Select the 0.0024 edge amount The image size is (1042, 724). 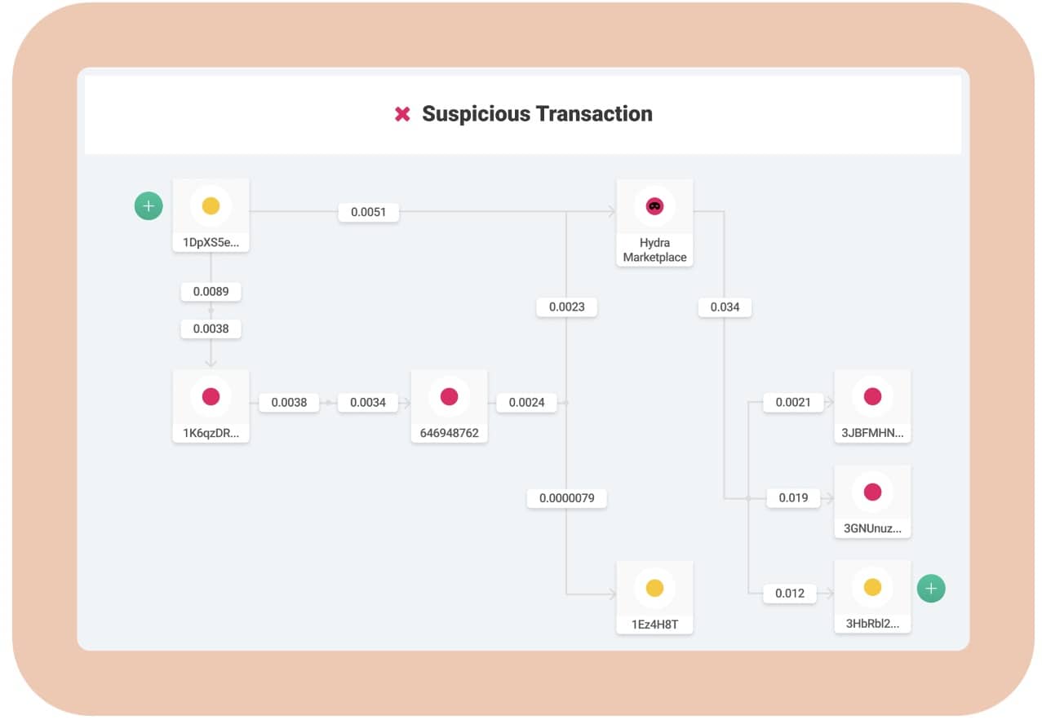(526, 402)
